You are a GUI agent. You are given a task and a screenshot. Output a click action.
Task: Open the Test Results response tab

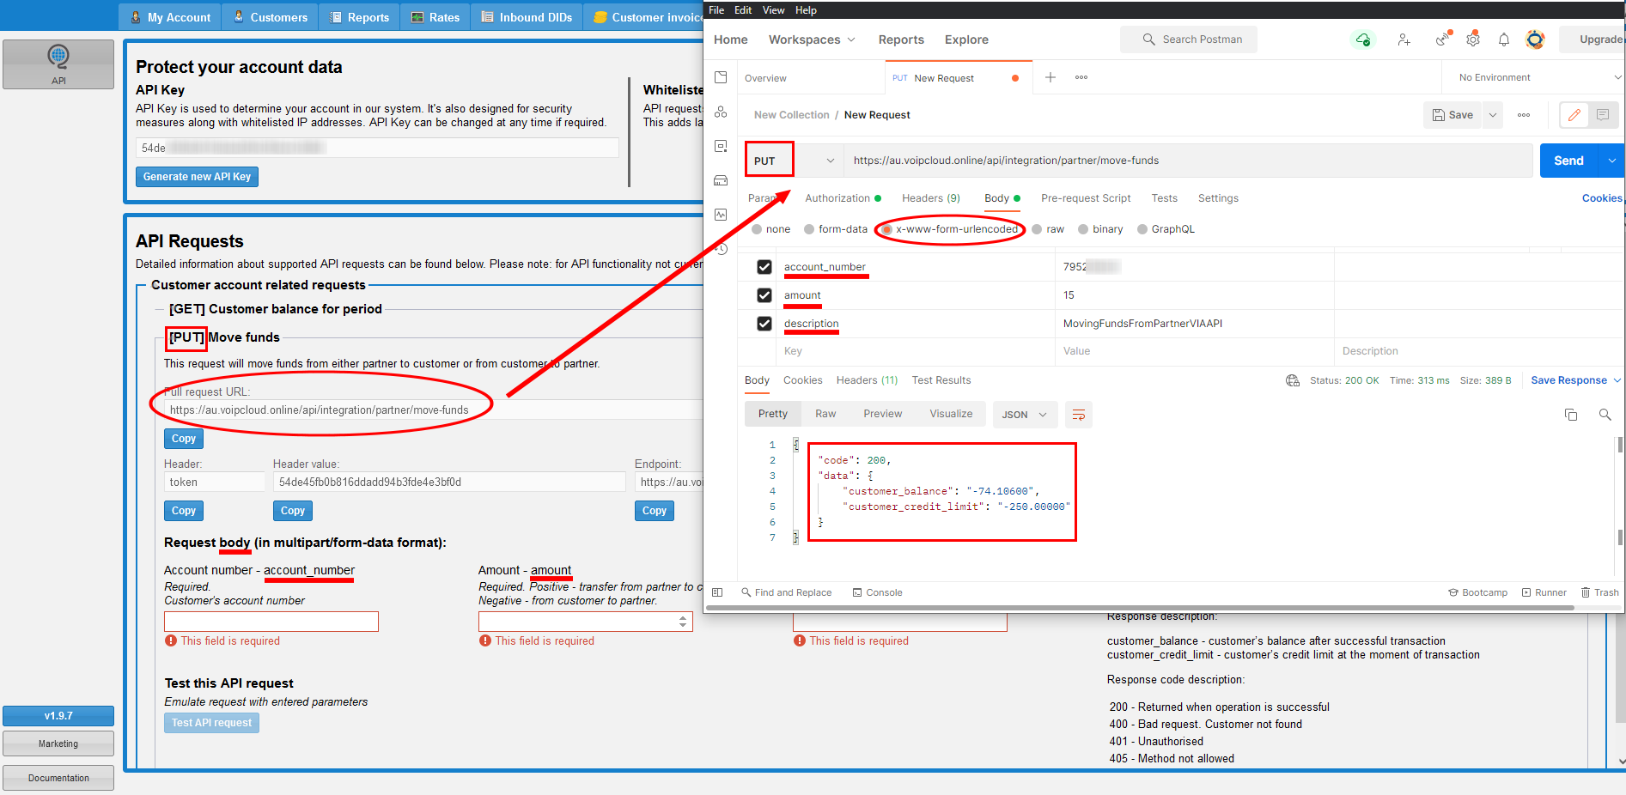click(941, 380)
